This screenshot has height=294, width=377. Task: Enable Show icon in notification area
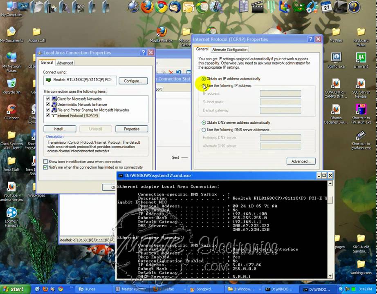coord(45,162)
